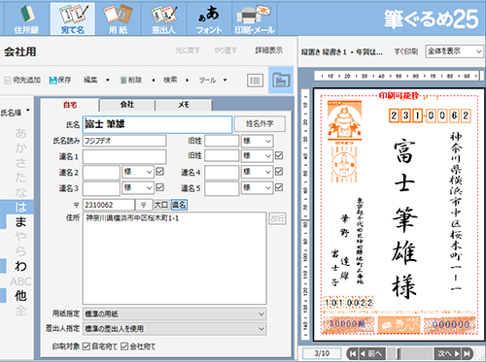Screen dimensions: 486x362
Task: Open the 連名4 honorific dropdown
Action: (258, 172)
